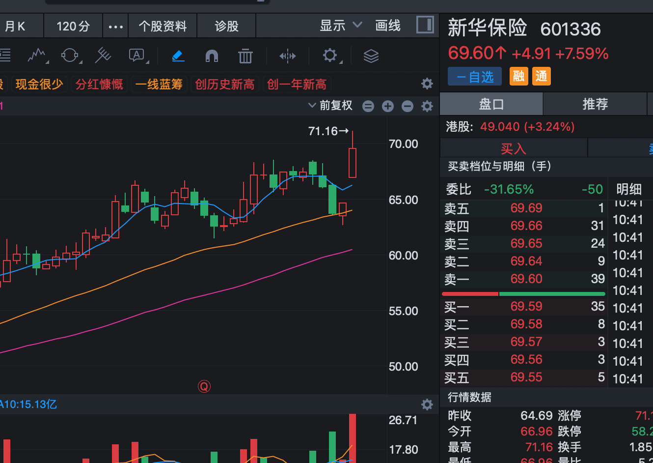Click the stacked layers icon

tap(371, 56)
